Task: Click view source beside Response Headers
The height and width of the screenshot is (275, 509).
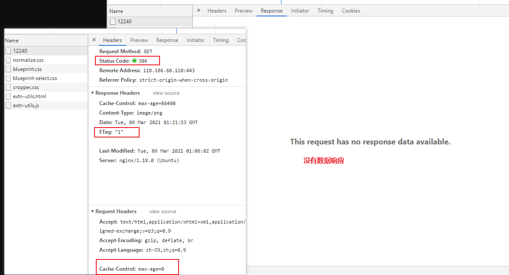Action: point(166,93)
